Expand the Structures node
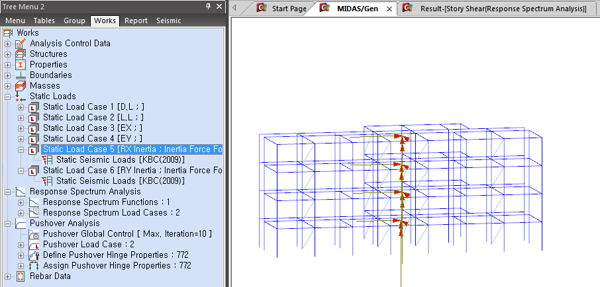 coord(8,54)
